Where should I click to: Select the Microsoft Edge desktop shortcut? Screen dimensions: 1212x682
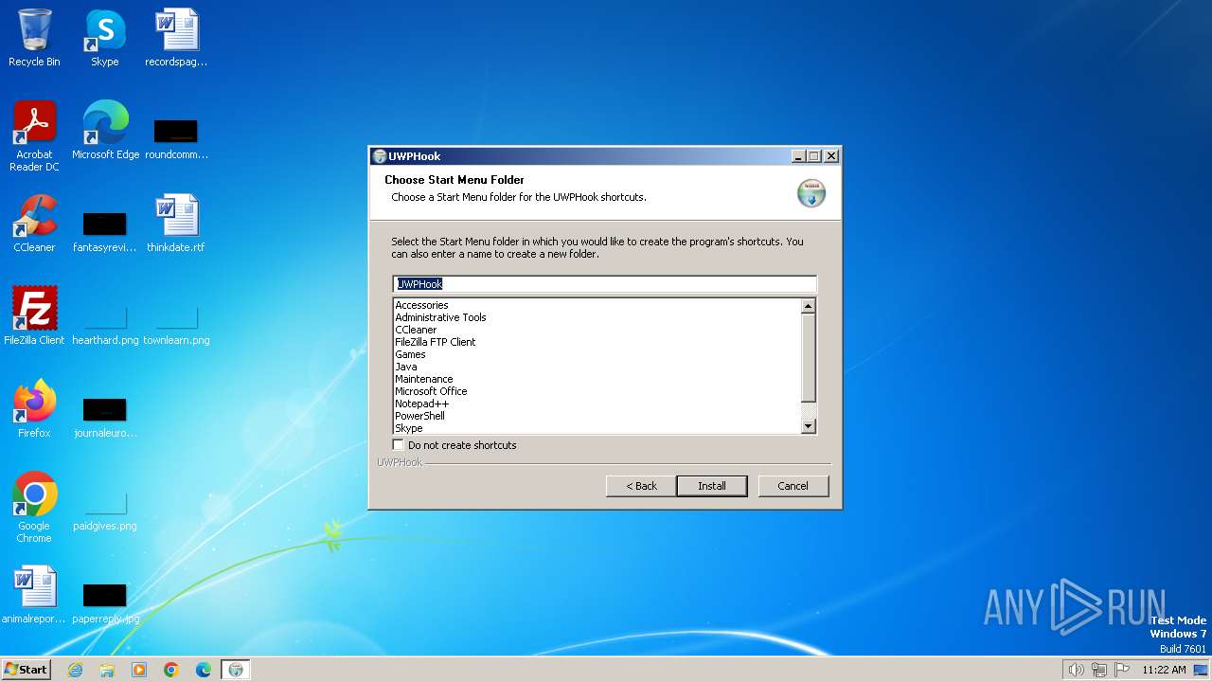coord(105,131)
